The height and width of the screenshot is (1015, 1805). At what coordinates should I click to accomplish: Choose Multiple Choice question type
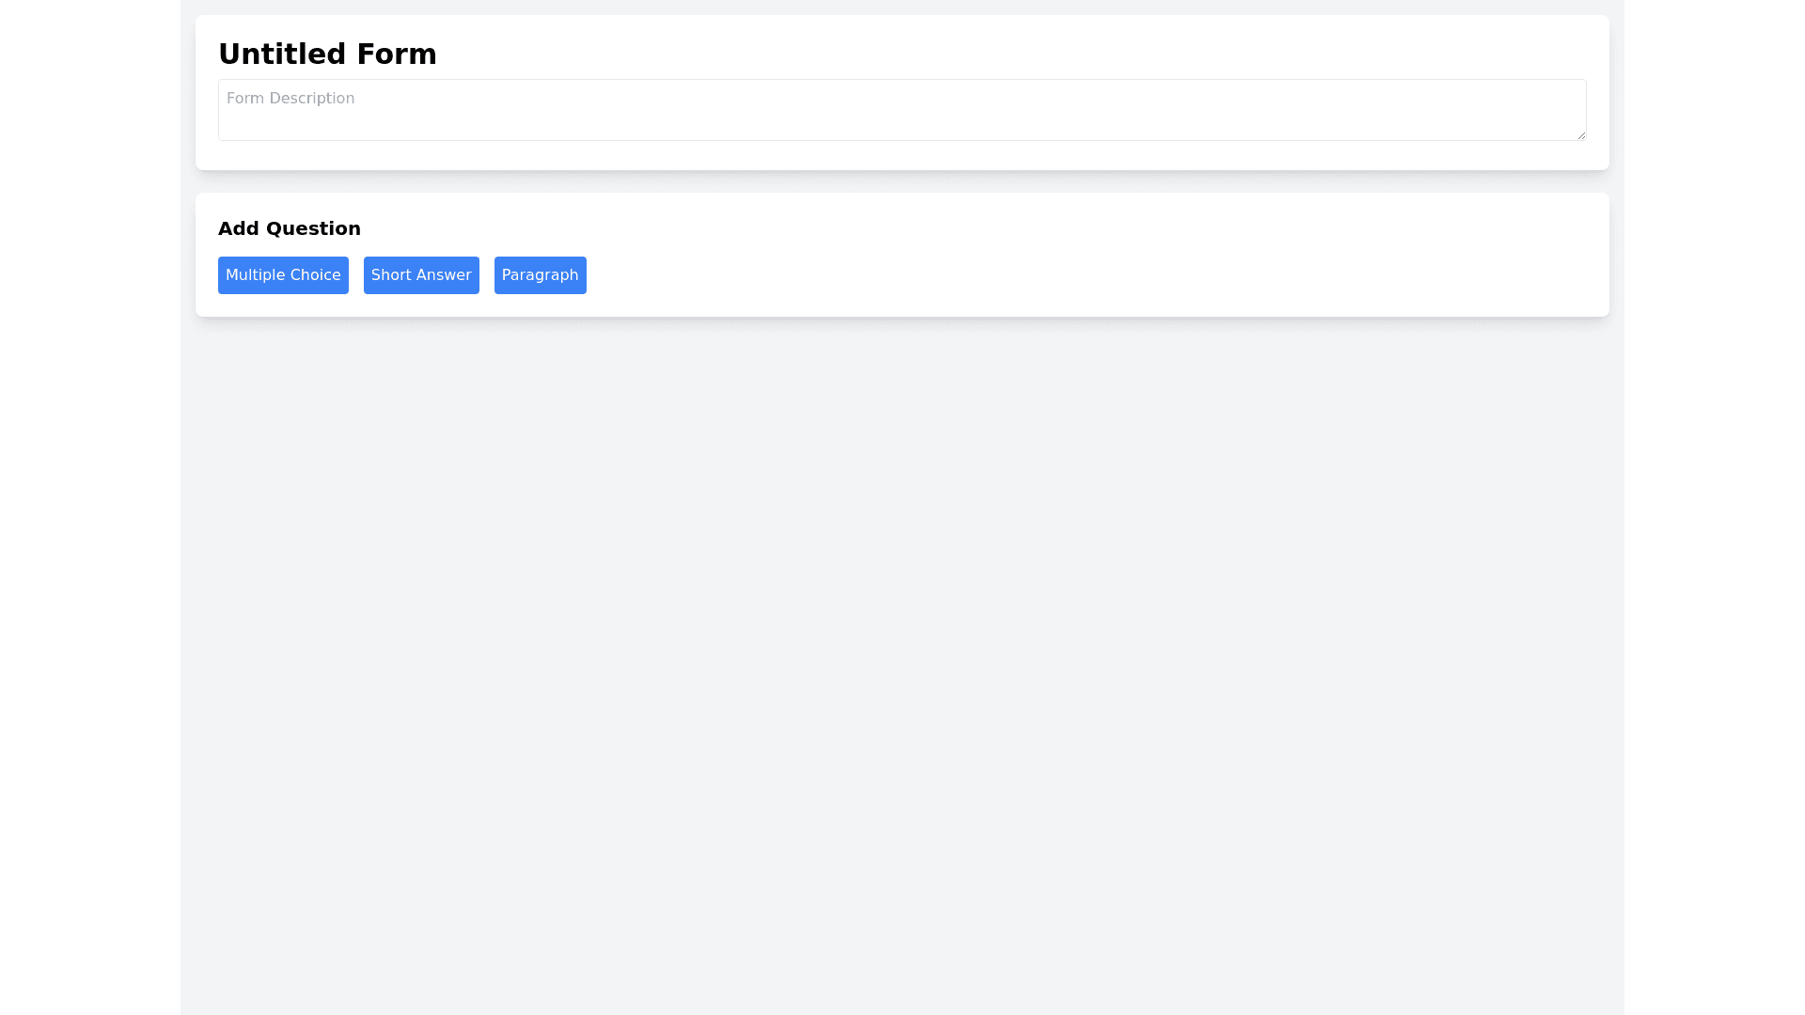(x=283, y=275)
